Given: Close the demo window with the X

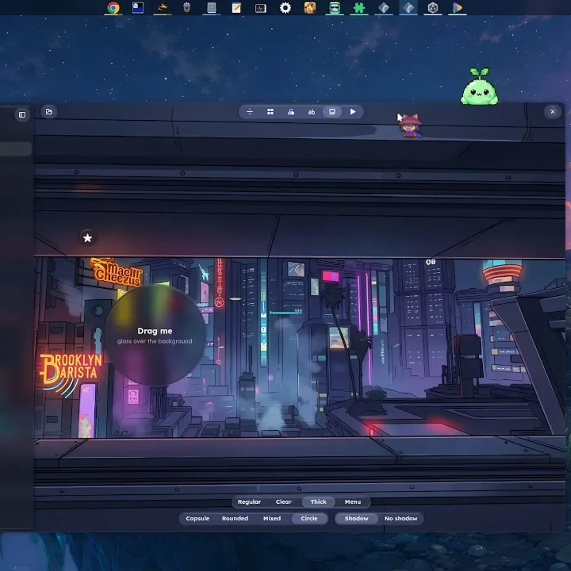Looking at the screenshot, I should (553, 112).
